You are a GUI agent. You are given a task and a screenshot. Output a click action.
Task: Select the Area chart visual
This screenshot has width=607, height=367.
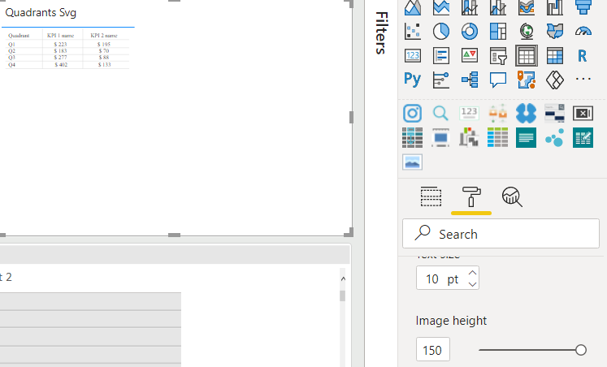(413, 7)
